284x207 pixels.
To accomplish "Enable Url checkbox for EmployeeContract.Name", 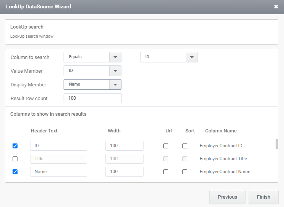I will pyautogui.click(x=166, y=172).
